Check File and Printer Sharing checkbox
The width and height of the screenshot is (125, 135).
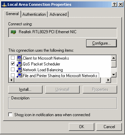(13, 75)
